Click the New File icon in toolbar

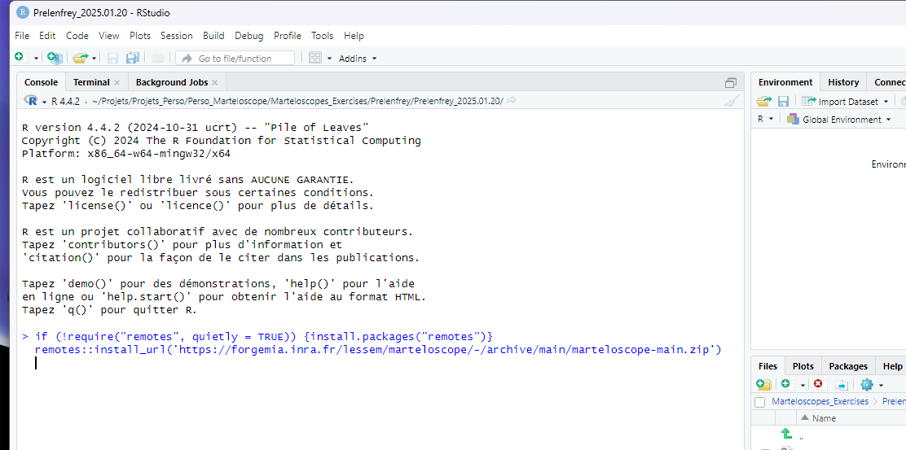(x=20, y=58)
